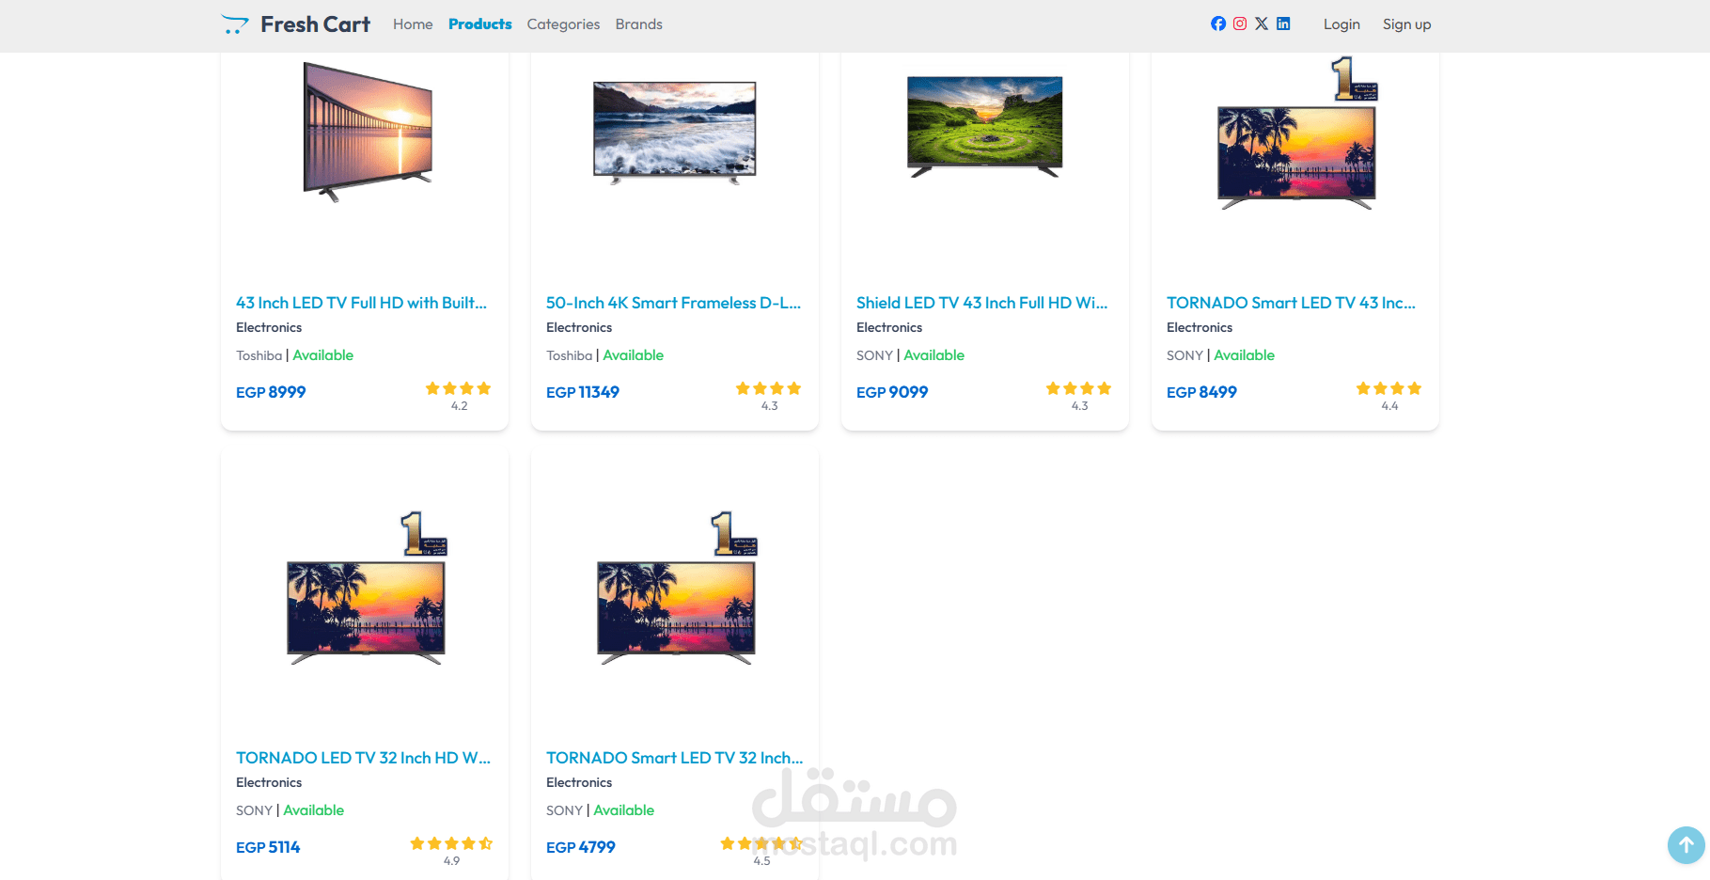Click the SONY brand on the EGP 8499 card
1710x880 pixels.
(1184, 355)
